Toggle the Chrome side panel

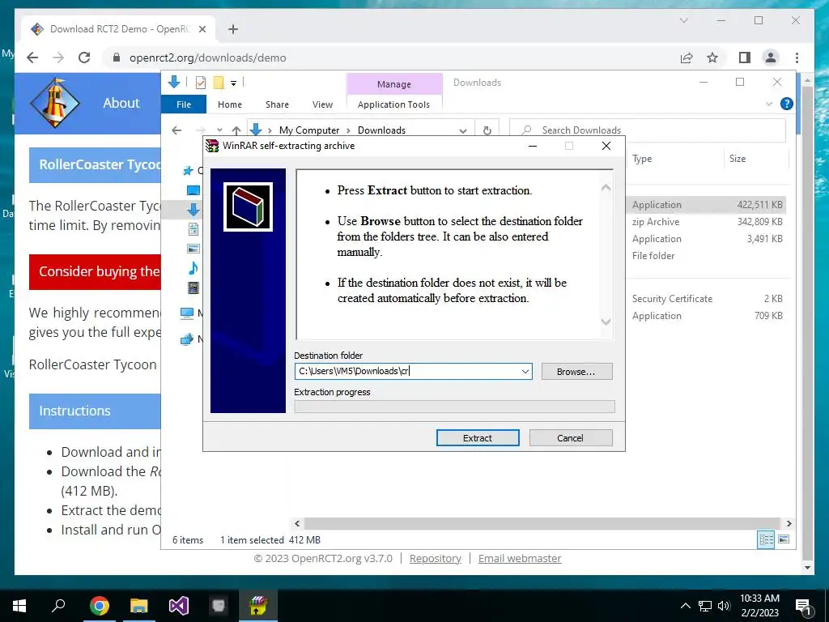coord(745,58)
